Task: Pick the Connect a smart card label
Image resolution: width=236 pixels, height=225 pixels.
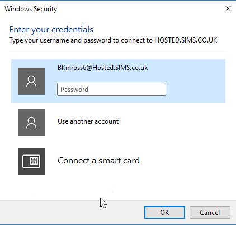Action: (x=98, y=161)
